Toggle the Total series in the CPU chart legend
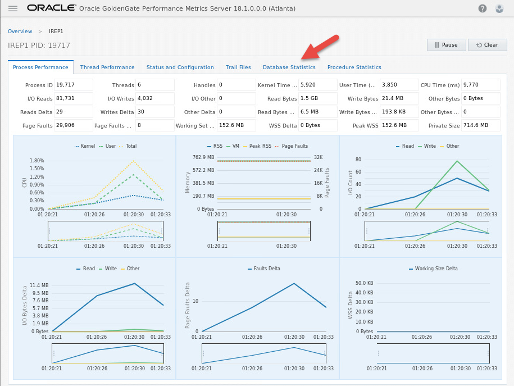Viewport: 514px width, 386px height. (128, 146)
